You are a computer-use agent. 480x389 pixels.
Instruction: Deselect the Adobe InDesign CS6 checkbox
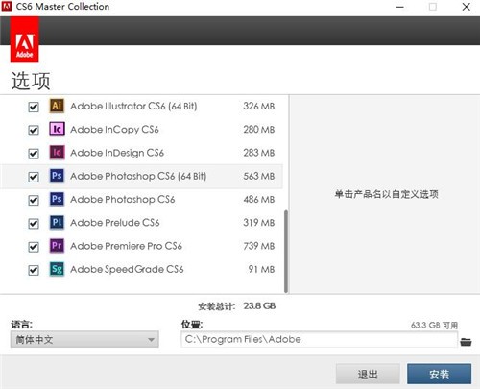coord(34,154)
